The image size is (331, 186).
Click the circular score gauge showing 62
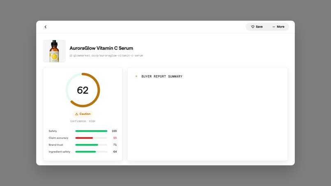(x=83, y=90)
